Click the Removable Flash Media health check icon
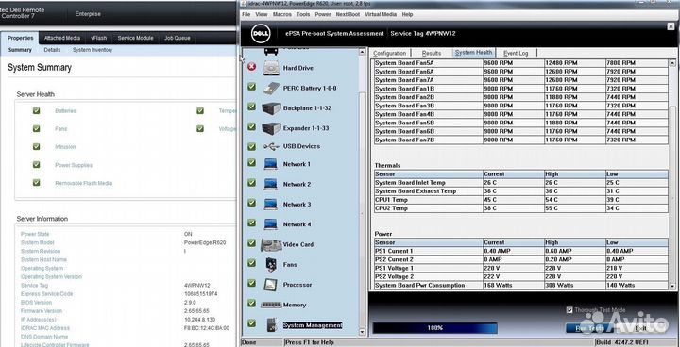This screenshot has width=680, height=347. coord(37,183)
